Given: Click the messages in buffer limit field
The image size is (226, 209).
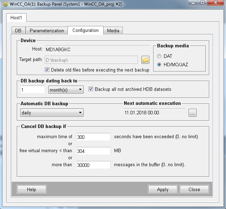Looking at the screenshot, I should tap(93, 165).
